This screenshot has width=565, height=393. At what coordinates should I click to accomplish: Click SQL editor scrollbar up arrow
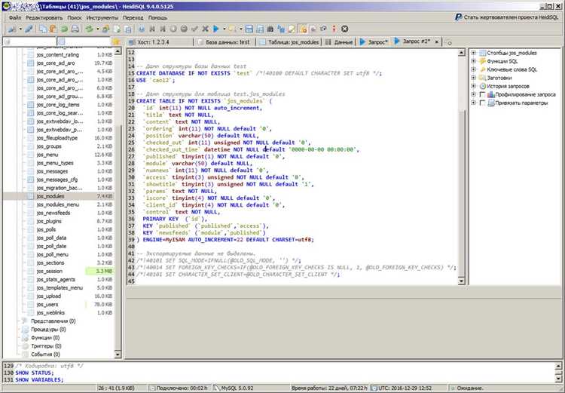461,53
